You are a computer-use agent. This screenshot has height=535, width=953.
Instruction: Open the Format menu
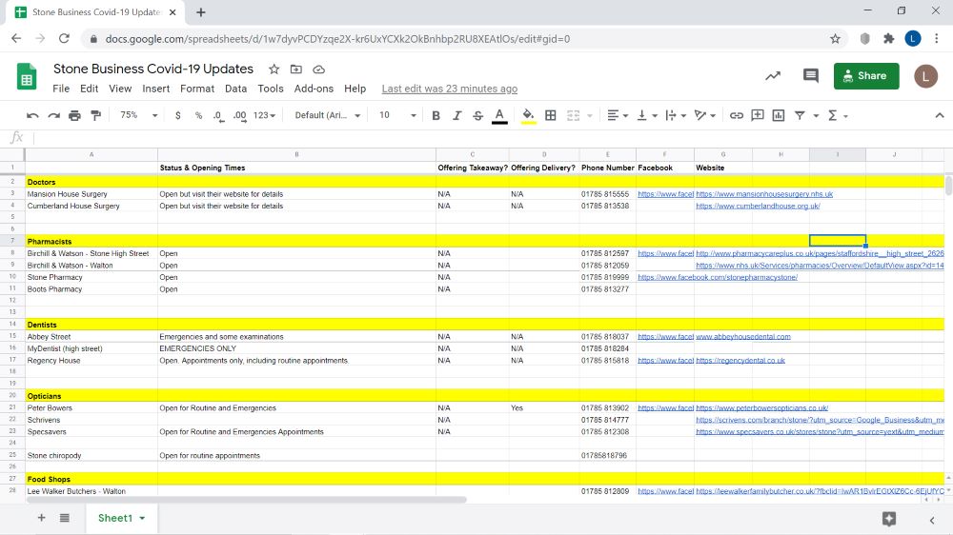(x=197, y=89)
